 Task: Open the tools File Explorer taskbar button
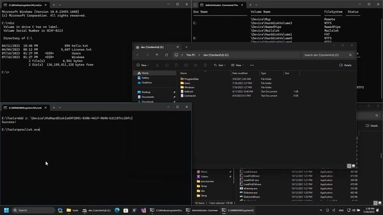[72, 210]
